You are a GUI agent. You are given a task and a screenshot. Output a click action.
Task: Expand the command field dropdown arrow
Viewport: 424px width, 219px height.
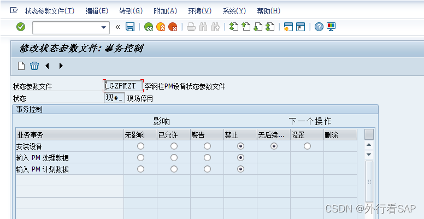(x=104, y=27)
